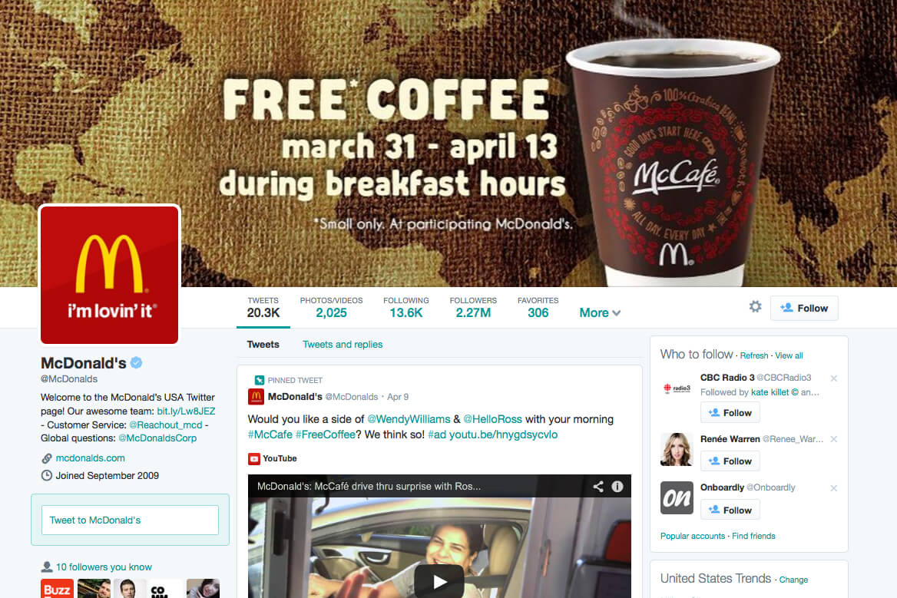897x598 pixels.
Task: Dismiss CBC Radio 3 suggestion
Action: click(834, 378)
